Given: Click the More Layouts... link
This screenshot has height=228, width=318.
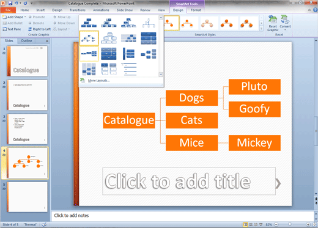Looking at the screenshot, I should click(x=99, y=81).
